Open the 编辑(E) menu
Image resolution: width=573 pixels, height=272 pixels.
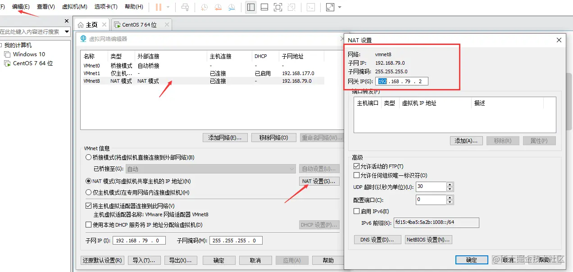(21, 7)
